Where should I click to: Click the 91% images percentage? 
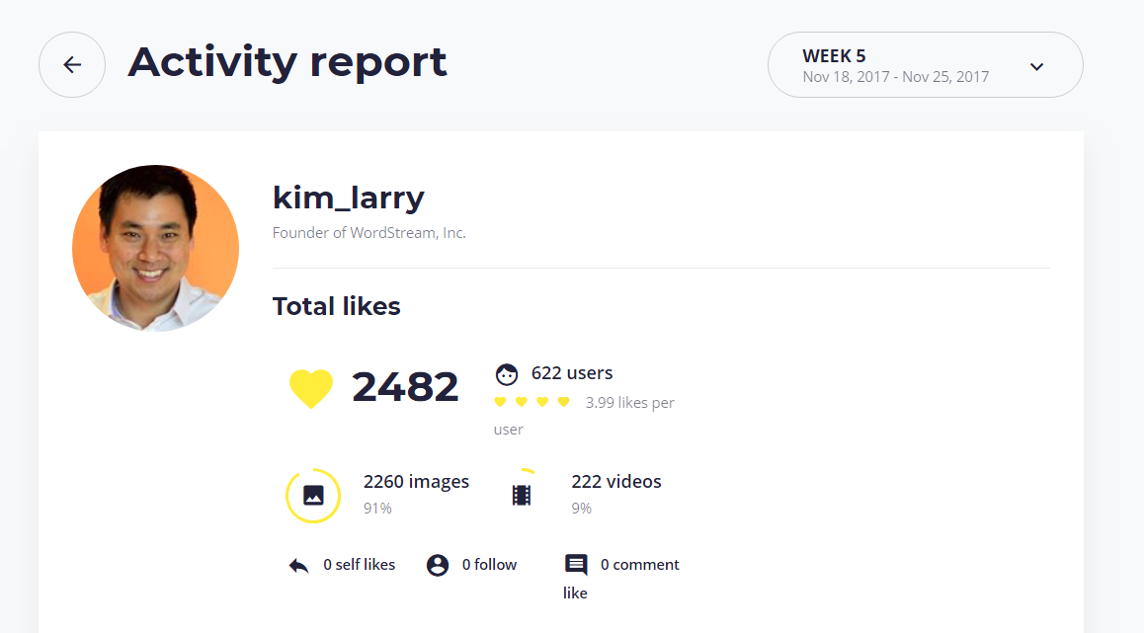coord(378,509)
